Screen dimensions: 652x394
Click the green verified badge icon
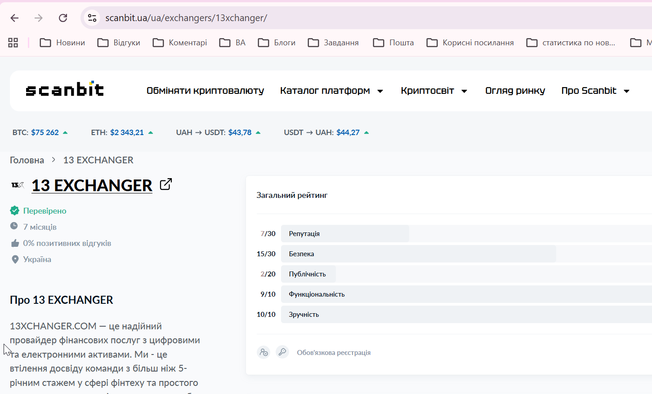coord(15,210)
